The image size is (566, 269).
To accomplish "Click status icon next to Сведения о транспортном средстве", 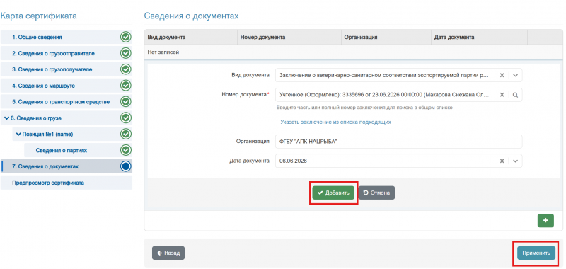I will (125, 101).
